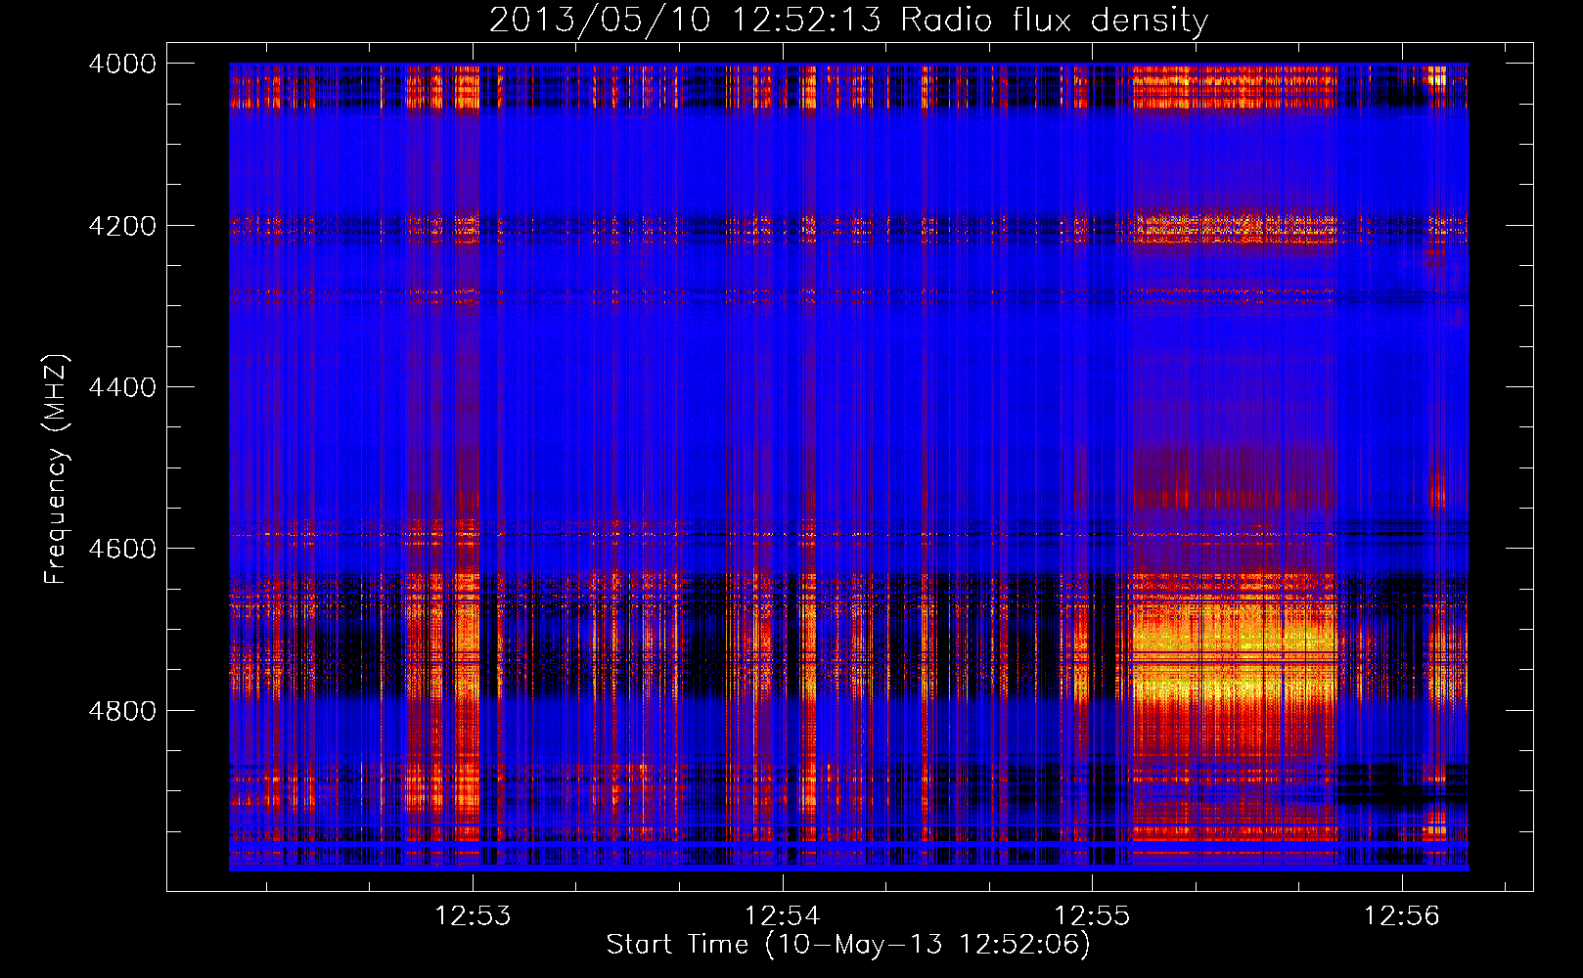This screenshot has width=1583, height=978.
Task: Click the bright yellow burst near 4700 MHz after 12:55
Action: pyautogui.click(x=1235, y=650)
